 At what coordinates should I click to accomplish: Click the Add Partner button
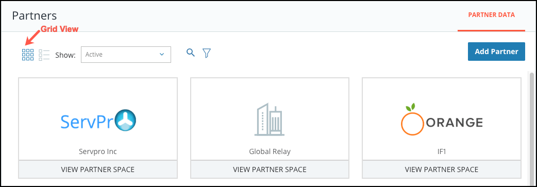[x=496, y=52]
